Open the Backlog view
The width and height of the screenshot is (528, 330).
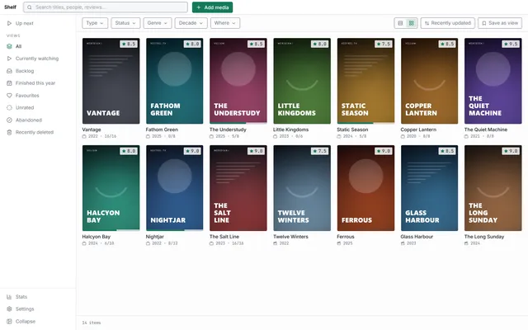(38, 71)
